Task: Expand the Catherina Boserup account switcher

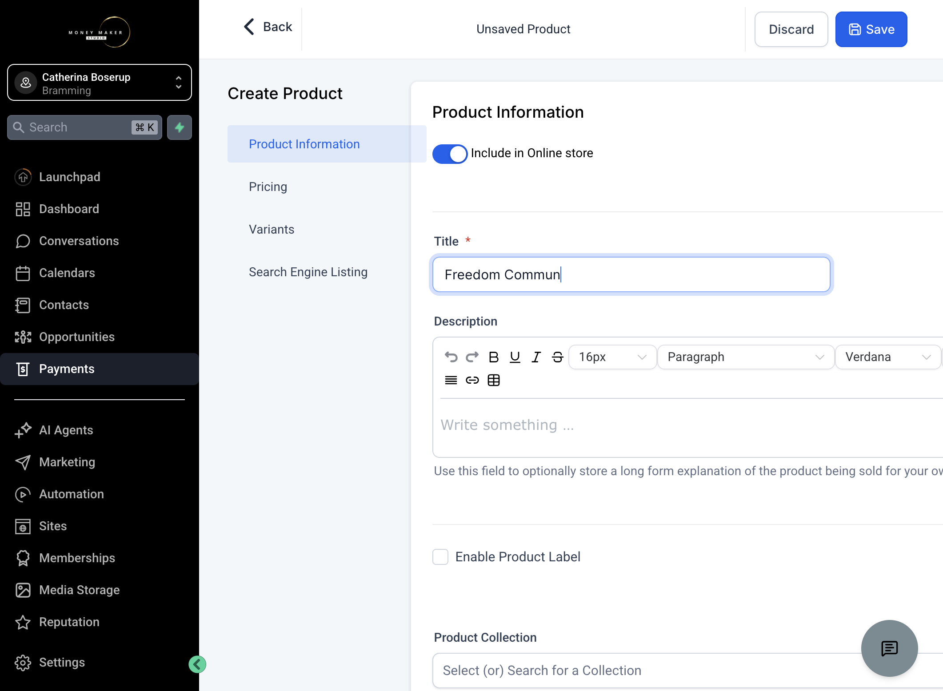Action: pyautogui.click(x=100, y=83)
